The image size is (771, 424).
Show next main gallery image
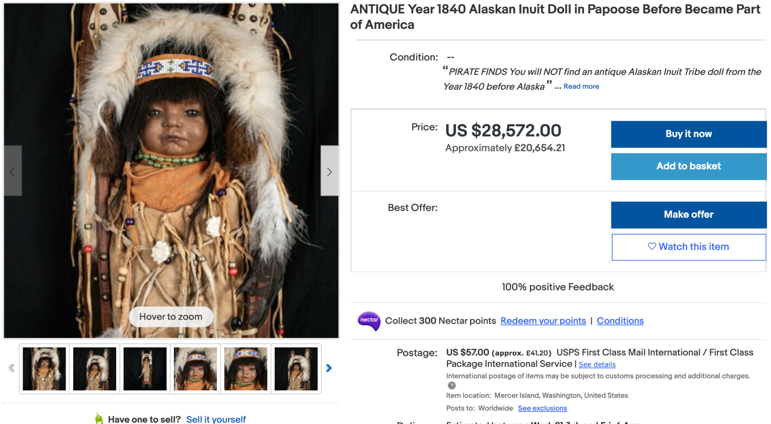[329, 171]
